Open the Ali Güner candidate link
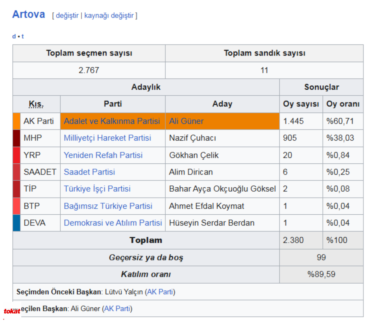Screen dimensions: 368x323 (x=186, y=121)
